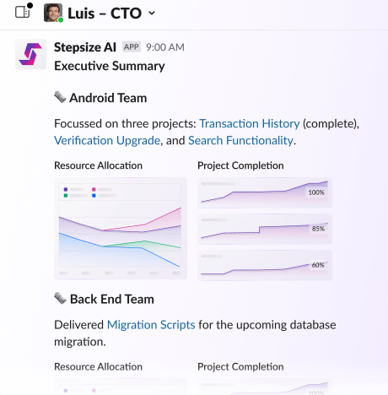Image resolution: width=388 pixels, height=395 pixels.
Task: Open the 85% project completion chart
Action: point(265,229)
